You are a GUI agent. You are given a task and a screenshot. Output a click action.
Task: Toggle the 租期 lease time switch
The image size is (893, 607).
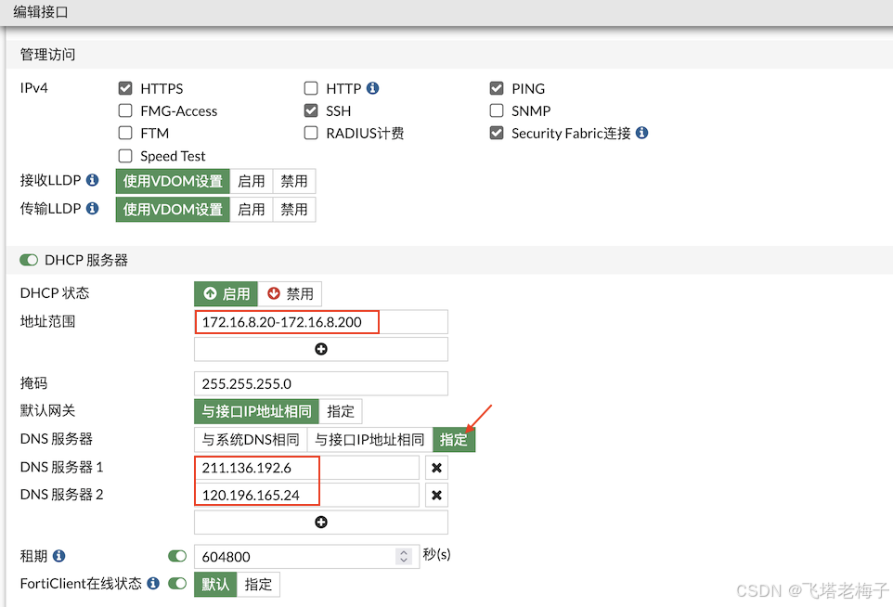click(177, 556)
